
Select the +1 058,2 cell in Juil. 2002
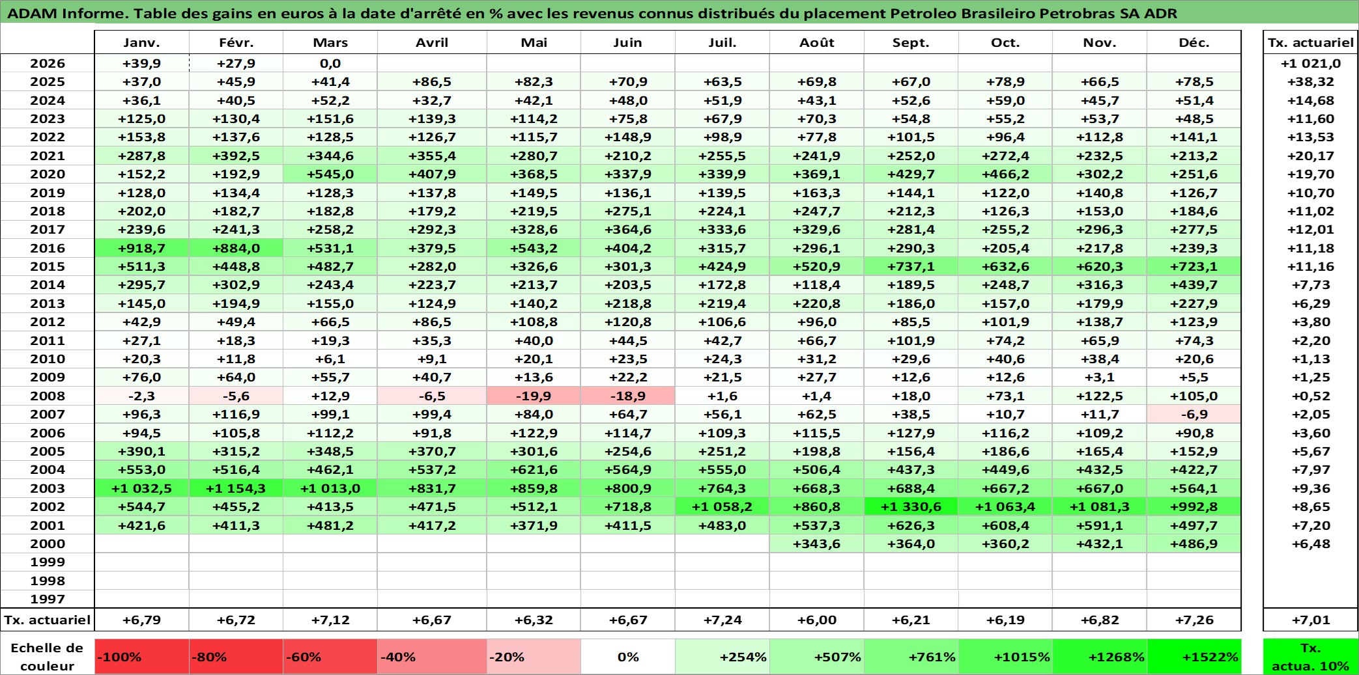[722, 506]
